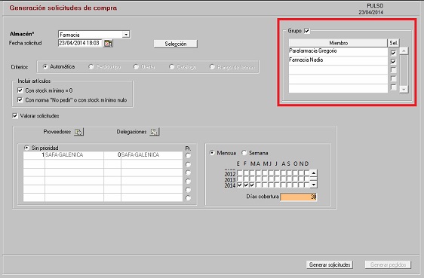The height and width of the screenshot is (278, 424).
Task: Open the calendar picker beside Fecha solicitud
Action: click(x=108, y=43)
